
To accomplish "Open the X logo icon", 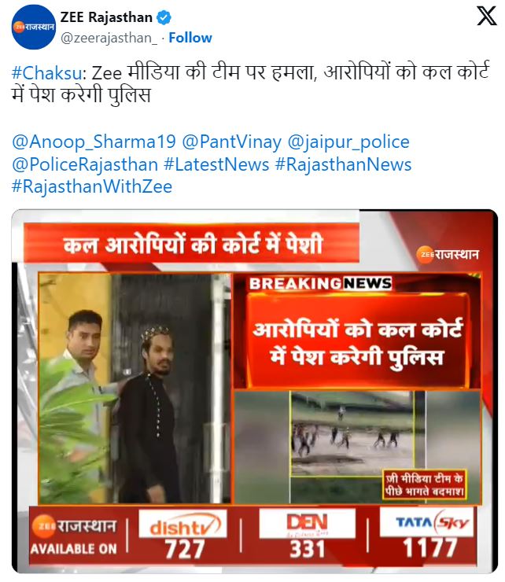I will coord(486,16).
